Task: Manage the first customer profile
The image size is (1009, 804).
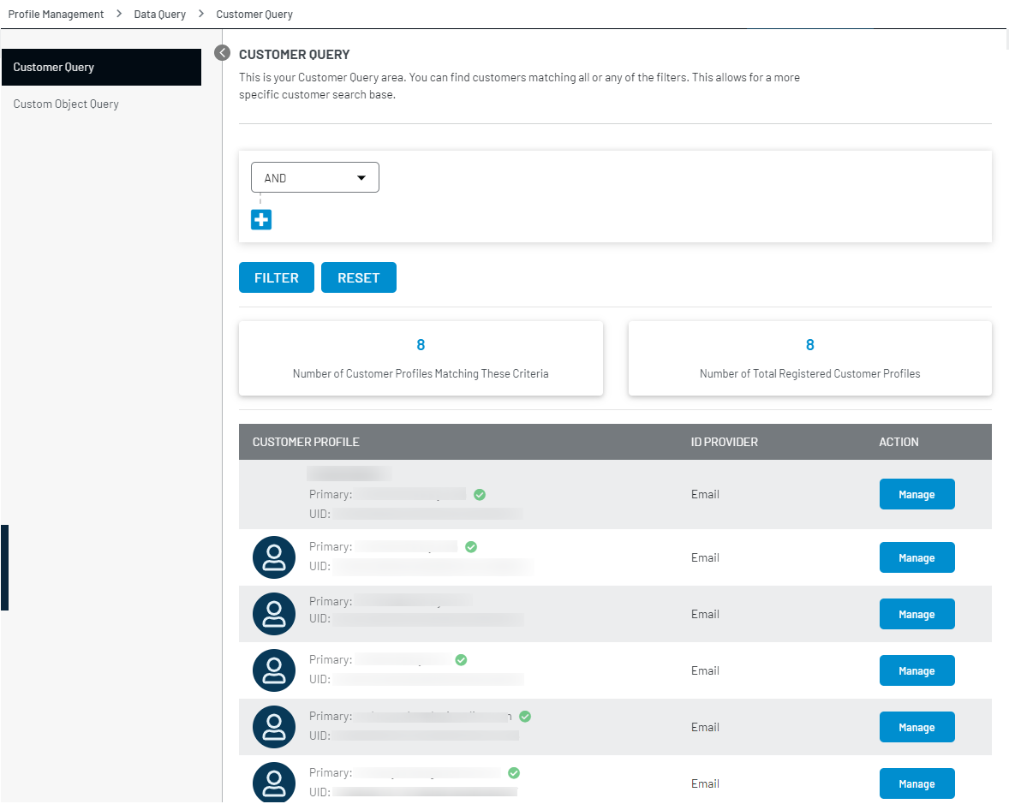Action: pyautogui.click(x=916, y=494)
